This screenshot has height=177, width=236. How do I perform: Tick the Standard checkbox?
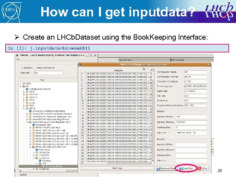pos(22,68)
